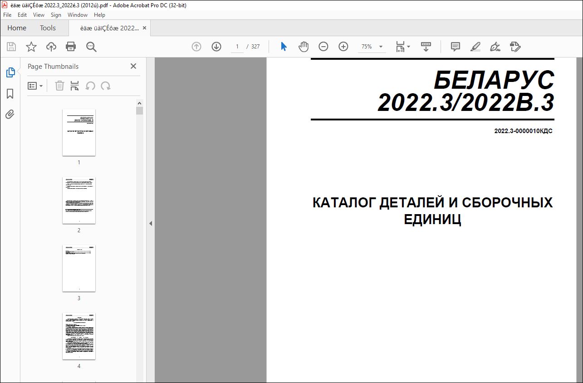Image resolution: width=583 pixels, height=383 pixels.
Task: Open the stamp tool icon
Action: pos(515,47)
